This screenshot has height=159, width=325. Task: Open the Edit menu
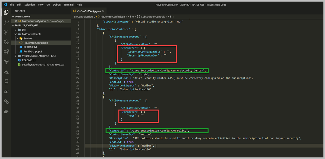(x=19, y=4)
